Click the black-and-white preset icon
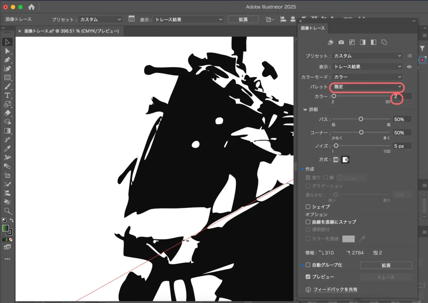 tap(373, 42)
